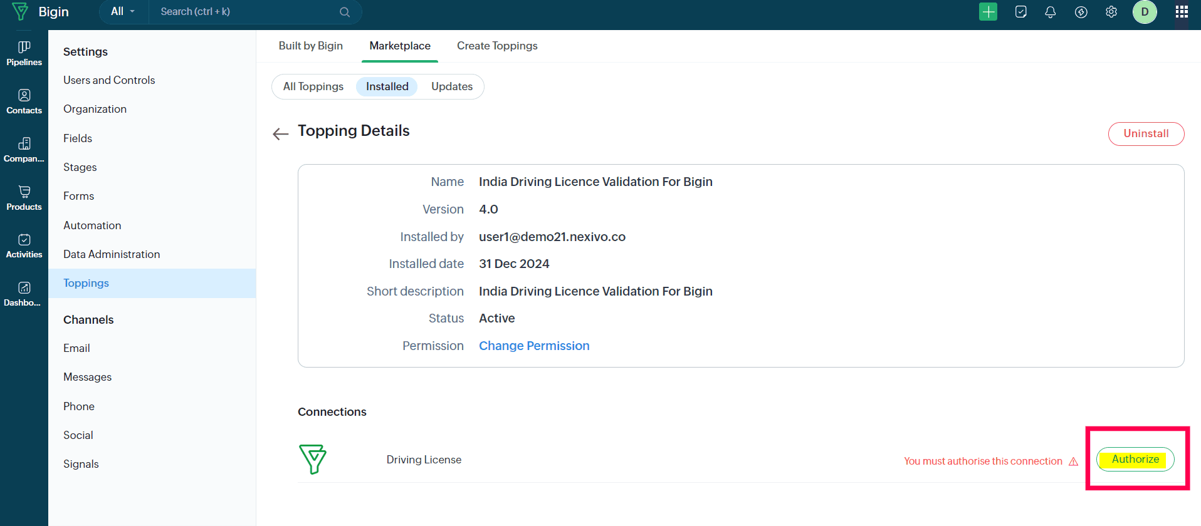The width and height of the screenshot is (1201, 526).
Task: Click the warning triangle next to authorise message
Action: click(x=1073, y=462)
